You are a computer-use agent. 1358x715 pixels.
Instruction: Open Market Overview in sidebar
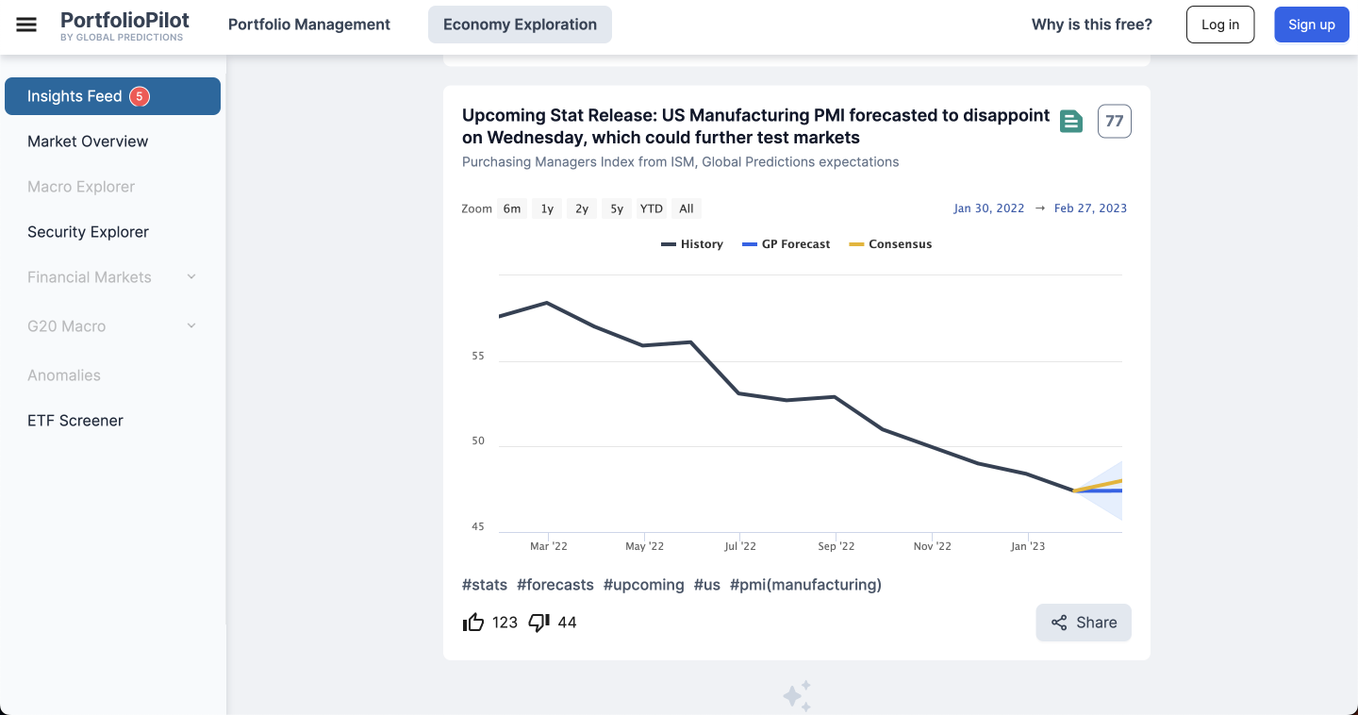88,141
